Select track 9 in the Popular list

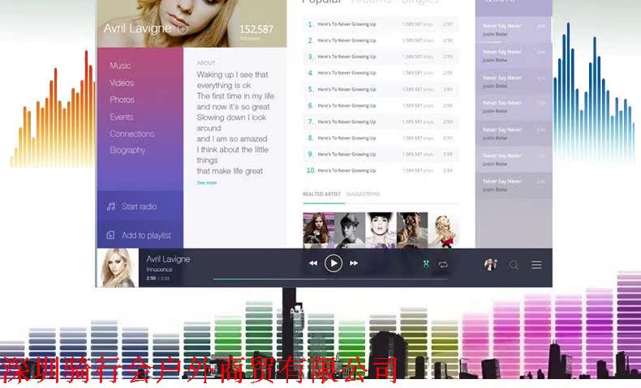(x=381, y=154)
